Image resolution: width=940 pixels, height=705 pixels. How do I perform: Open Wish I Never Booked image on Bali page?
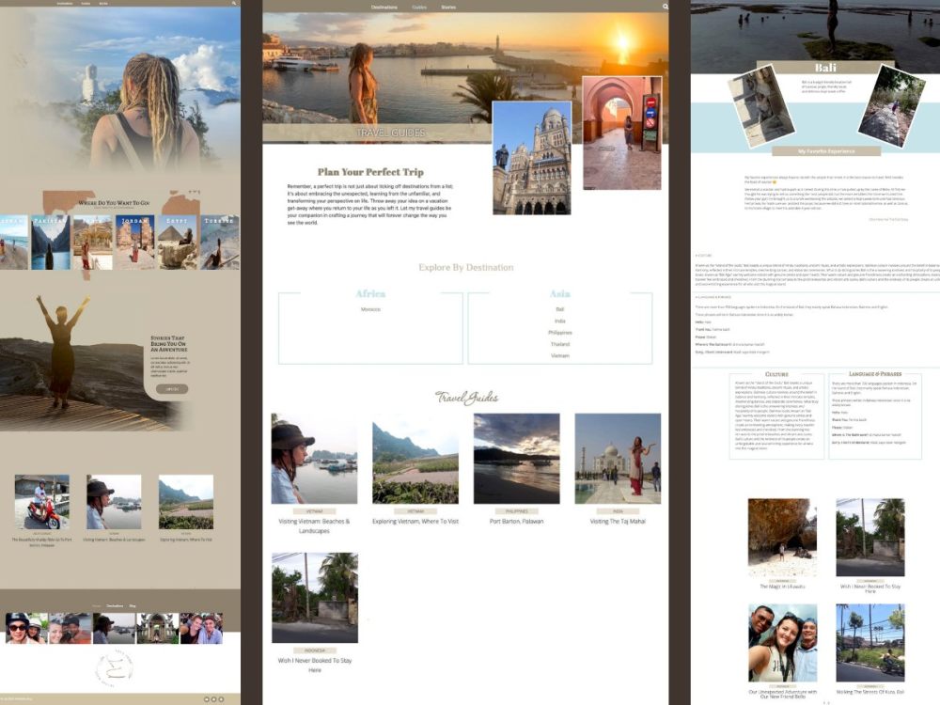pos(870,537)
